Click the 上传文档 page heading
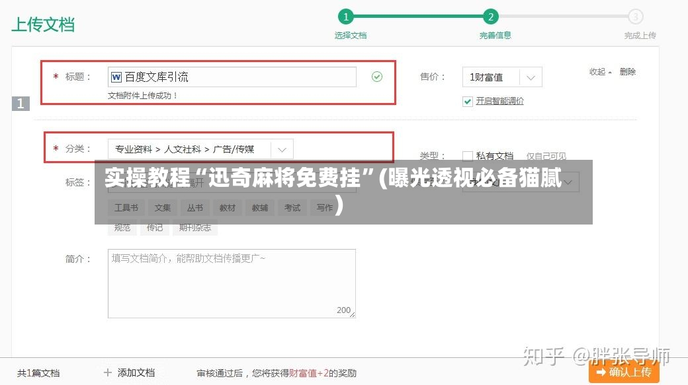Screen dimensions: 688x385 click(43, 24)
